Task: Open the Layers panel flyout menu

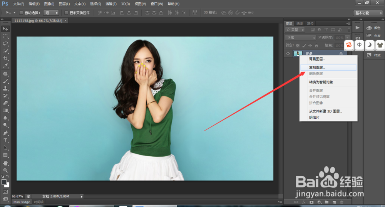Action: coord(348,23)
